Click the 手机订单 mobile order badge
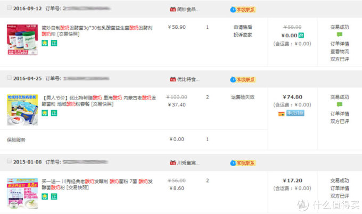 tap(295, 113)
